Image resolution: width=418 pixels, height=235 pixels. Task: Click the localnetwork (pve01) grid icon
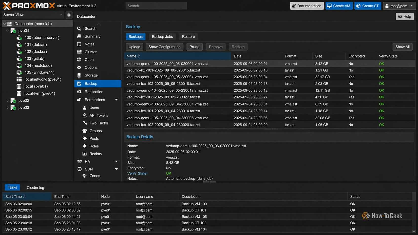19,79
